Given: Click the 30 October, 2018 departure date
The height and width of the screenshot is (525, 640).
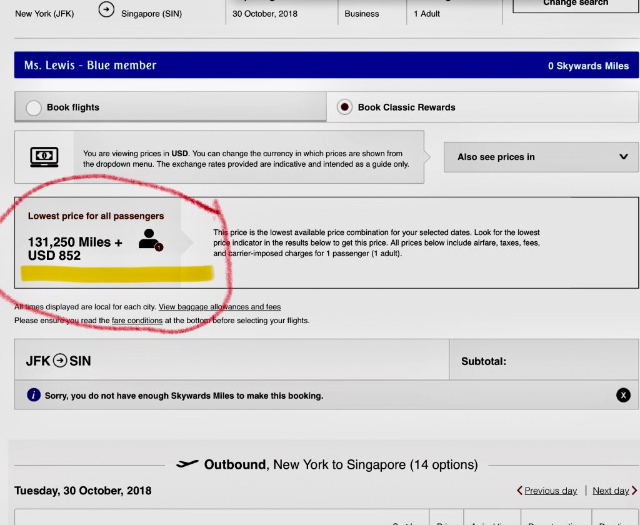Looking at the screenshot, I should pyautogui.click(x=265, y=14).
